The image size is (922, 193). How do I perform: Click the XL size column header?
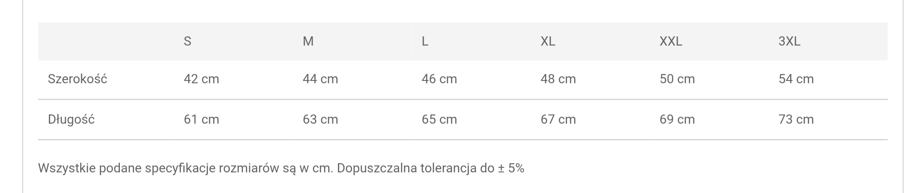coord(548,41)
